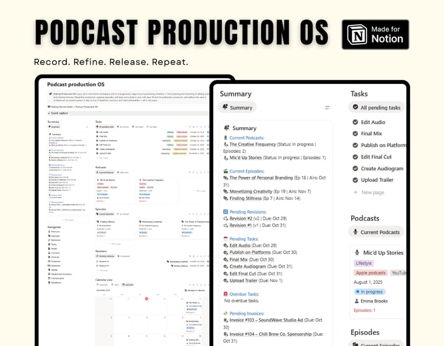This screenshot has height=346, width=444.
Task: Open Publish on Platforms link in Pending Tasks summary
Action: pyautogui.click(x=250, y=253)
